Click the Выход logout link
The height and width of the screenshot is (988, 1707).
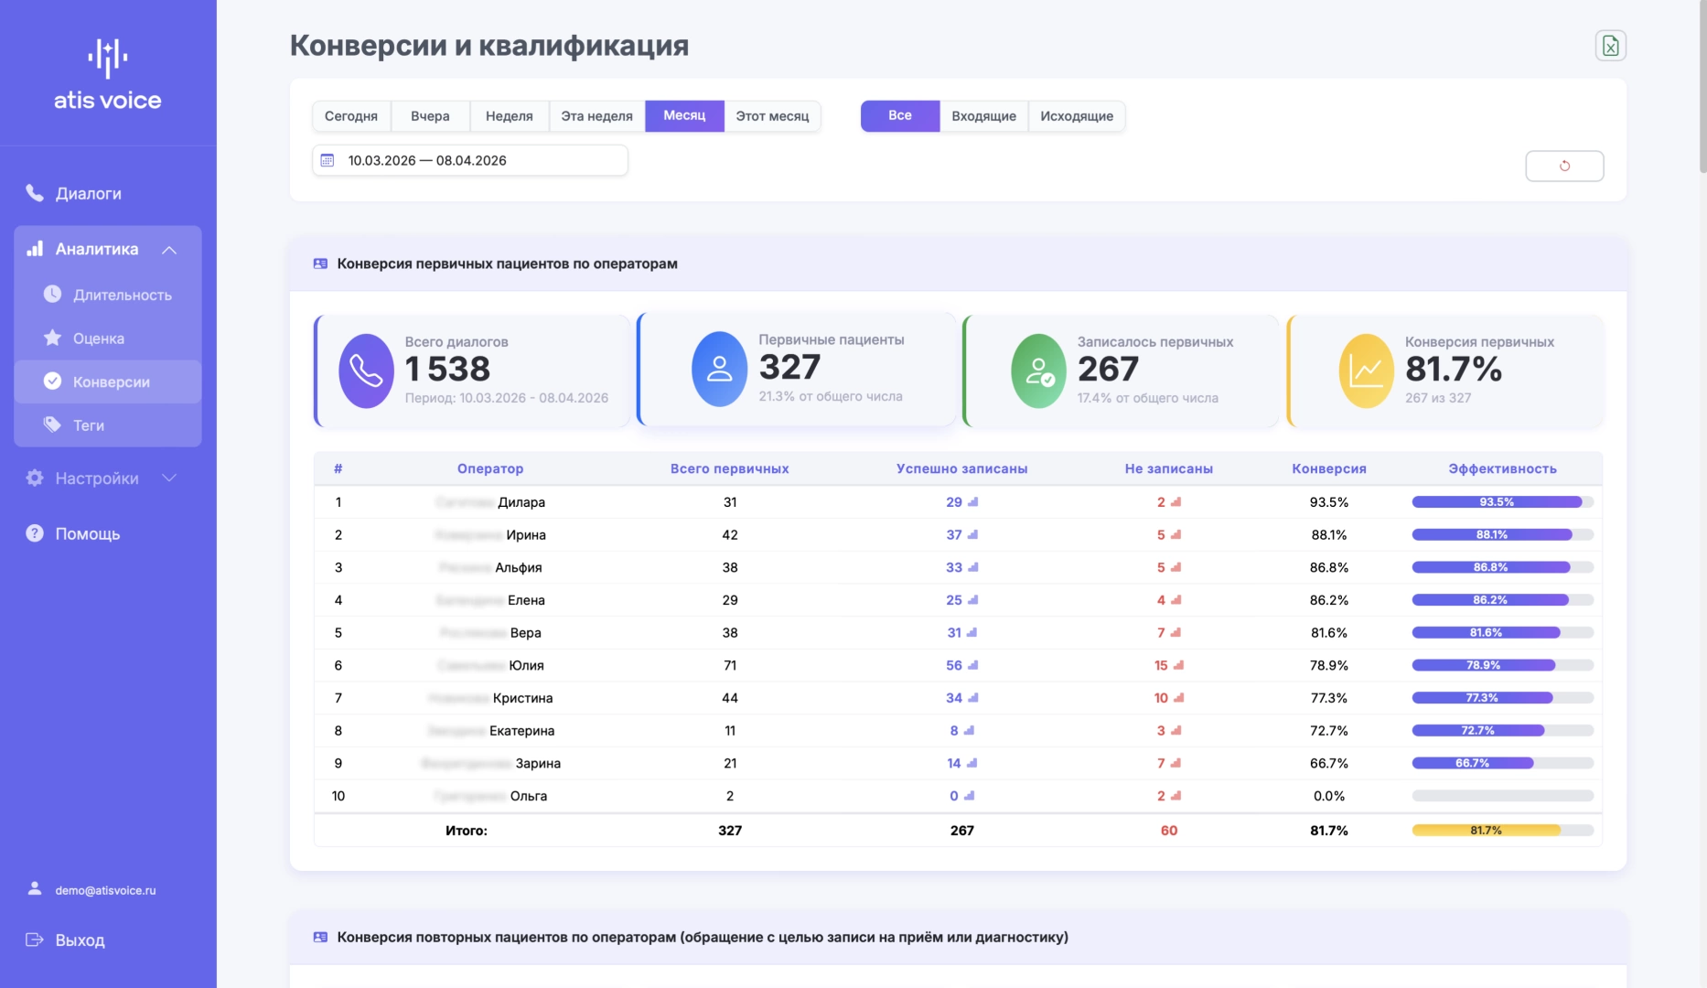pos(80,940)
